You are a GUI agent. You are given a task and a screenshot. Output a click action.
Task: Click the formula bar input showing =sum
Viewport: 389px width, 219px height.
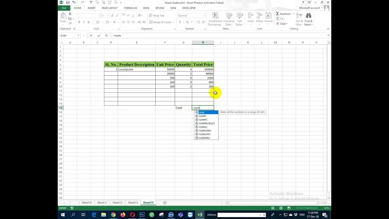click(x=219, y=35)
